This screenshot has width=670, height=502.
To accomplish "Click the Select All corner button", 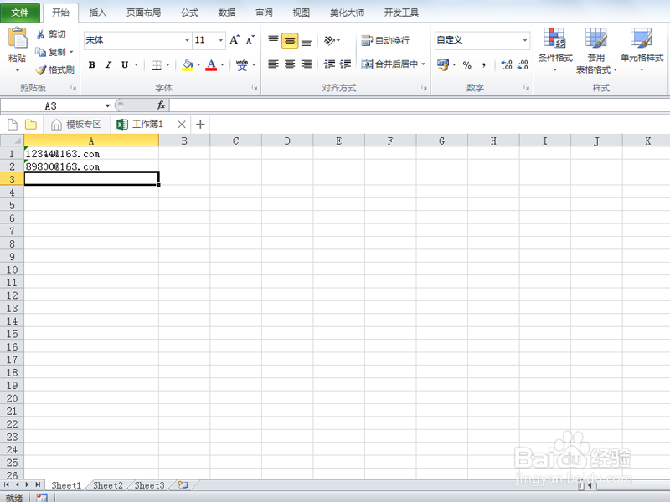I will [12, 141].
